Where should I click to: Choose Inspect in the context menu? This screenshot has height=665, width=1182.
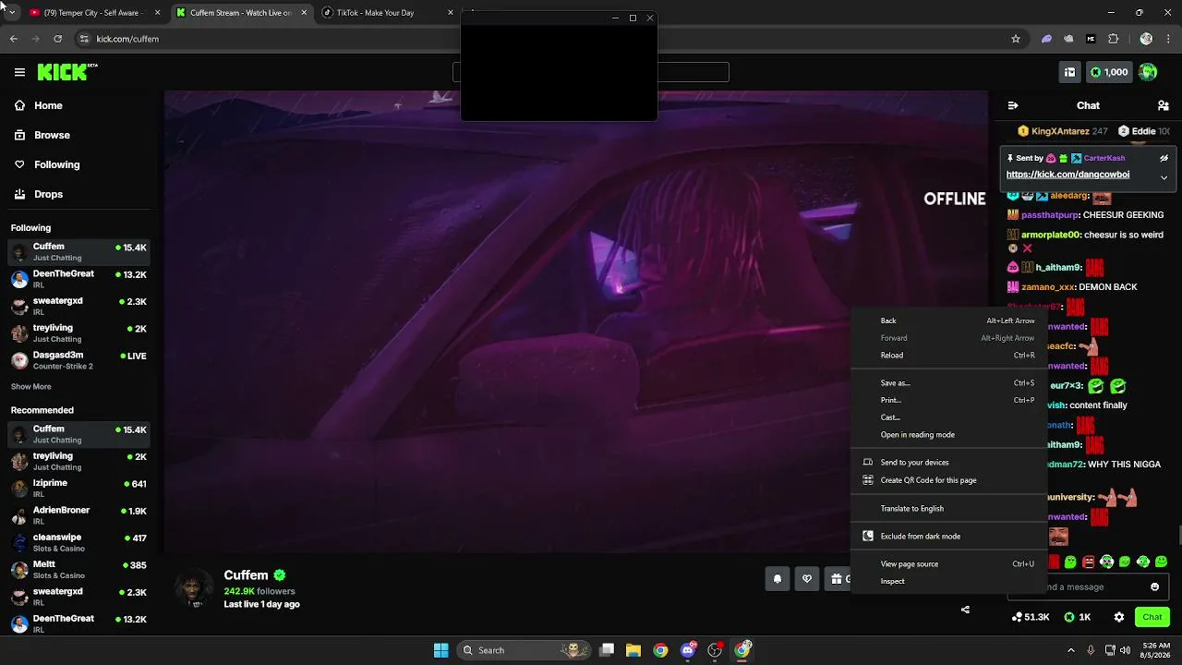click(x=949, y=581)
